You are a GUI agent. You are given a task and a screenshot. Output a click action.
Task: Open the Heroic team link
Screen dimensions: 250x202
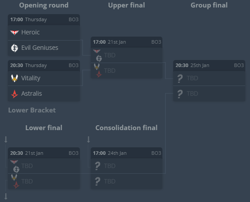[x=30, y=32]
